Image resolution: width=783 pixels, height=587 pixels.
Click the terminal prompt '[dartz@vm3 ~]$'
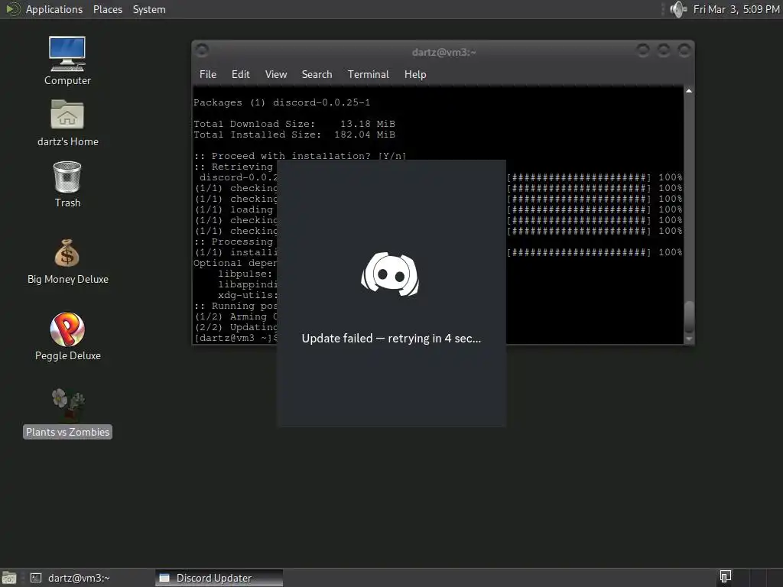pyautogui.click(x=236, y=338)
